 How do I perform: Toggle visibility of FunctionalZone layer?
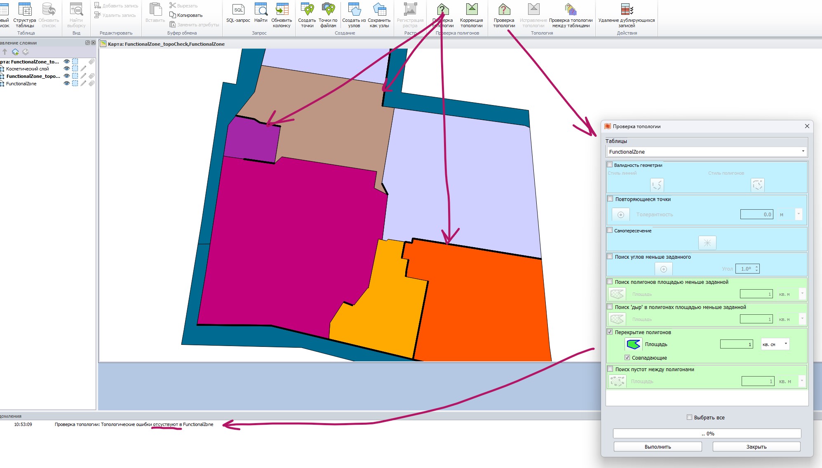tap(66, 83)
